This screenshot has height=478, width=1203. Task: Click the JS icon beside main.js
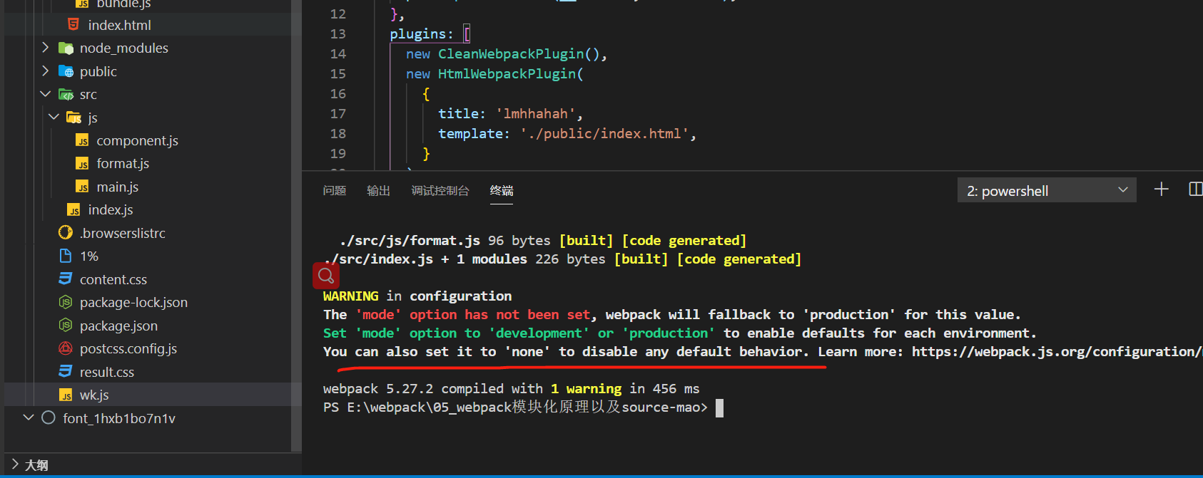pyautogui.click(x=82, y=187)
